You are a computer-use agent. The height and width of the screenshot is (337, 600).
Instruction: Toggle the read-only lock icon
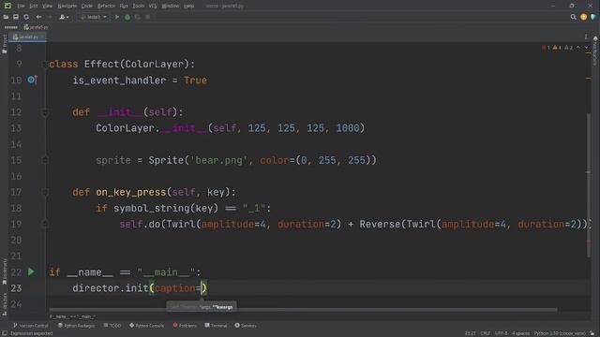point(592,333)
